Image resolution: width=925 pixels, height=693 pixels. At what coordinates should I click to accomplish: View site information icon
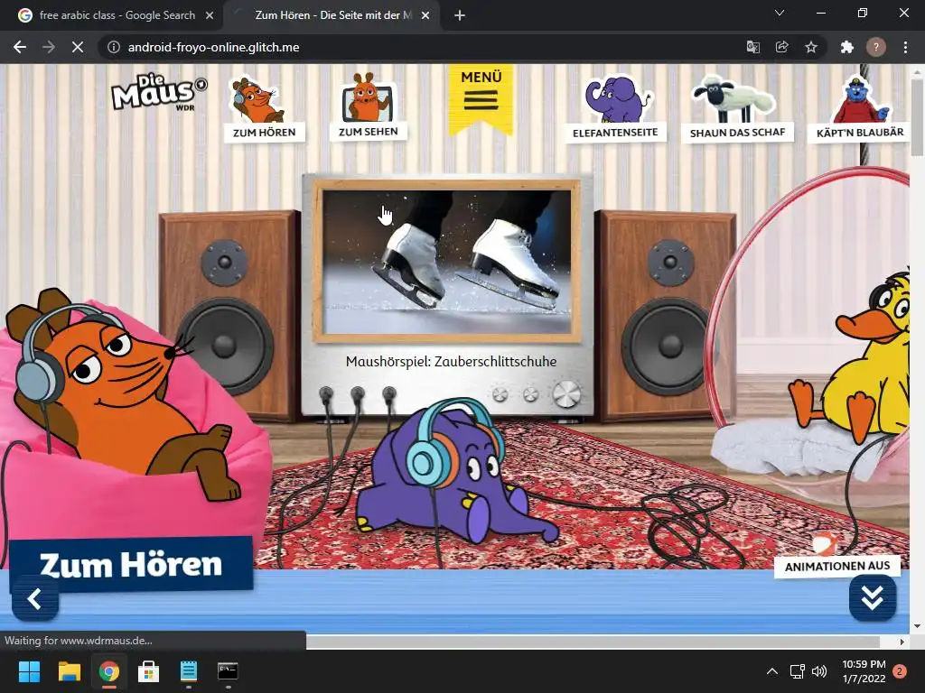[x=113, y=47]
